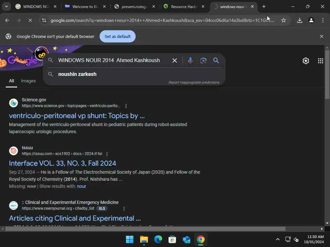The image size is (330, 247).
Task: Close the WINDOWS NO tab
Action: 55,6
